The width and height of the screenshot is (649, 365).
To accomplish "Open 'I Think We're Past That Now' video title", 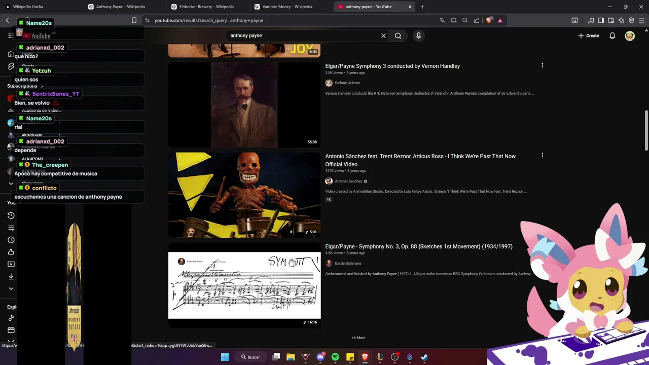I will coord(420,160).
